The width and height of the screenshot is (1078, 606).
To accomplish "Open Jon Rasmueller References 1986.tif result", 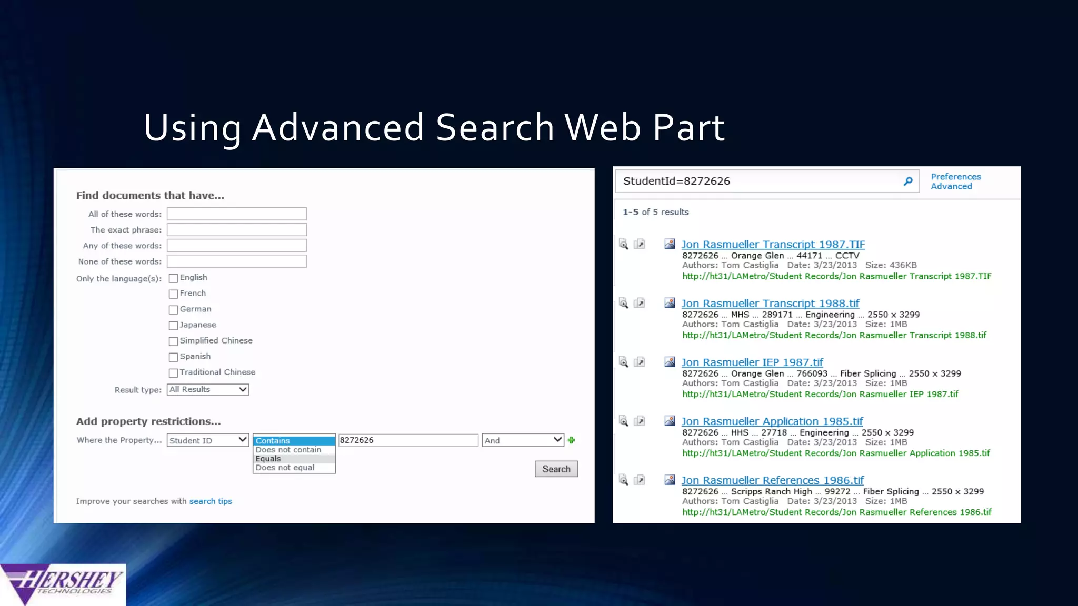I will (x=773, y=480).
